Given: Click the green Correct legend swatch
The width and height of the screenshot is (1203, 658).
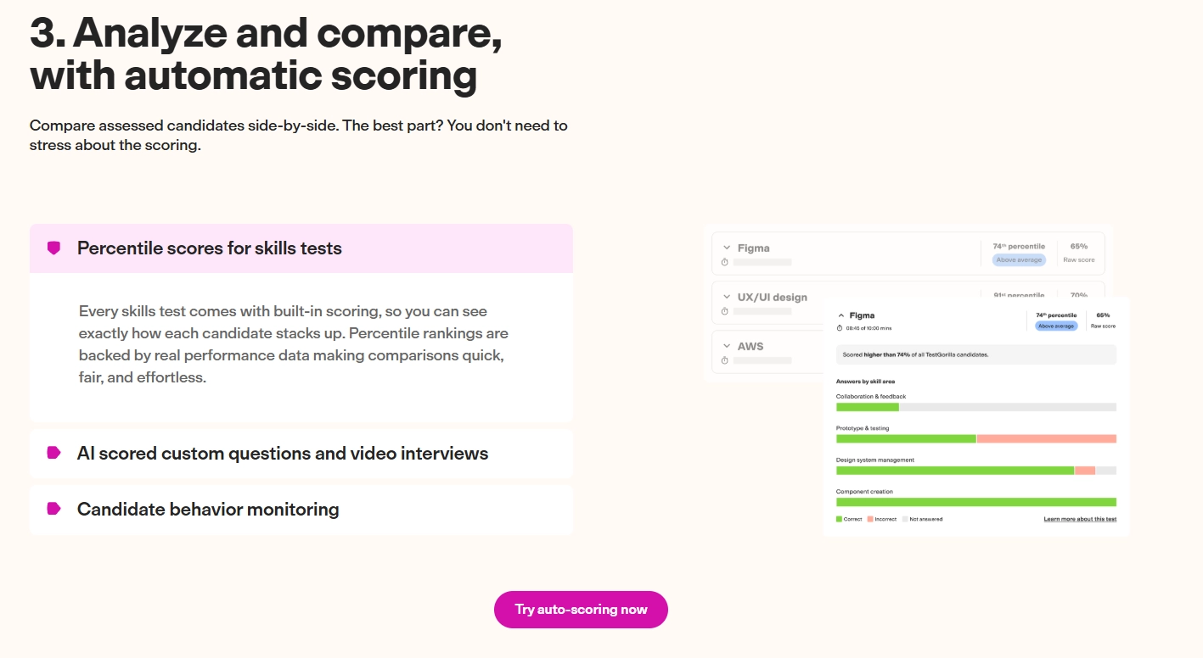Looking at the screenshot, I should click(839, 519).
